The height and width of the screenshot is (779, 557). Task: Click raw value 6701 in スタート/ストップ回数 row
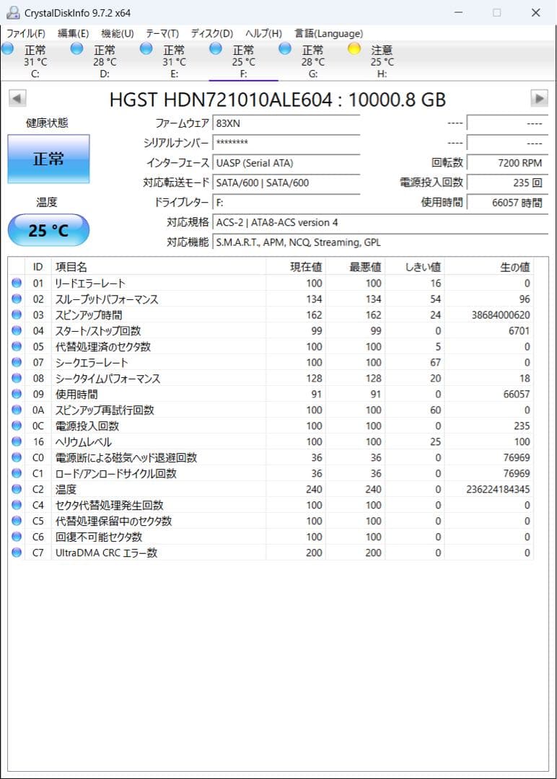pyautogui.click(x=519, y=330)
